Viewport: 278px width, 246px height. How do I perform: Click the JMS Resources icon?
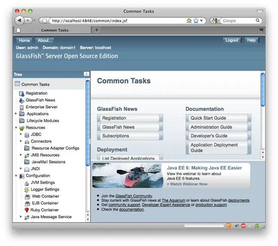pos(27,155)
